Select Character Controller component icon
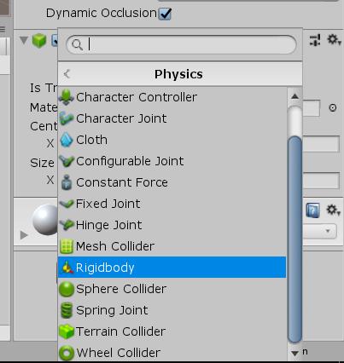Screen dimensions: 344x363 pyautogui.click(x=67, y=97)
